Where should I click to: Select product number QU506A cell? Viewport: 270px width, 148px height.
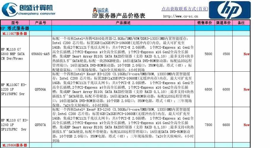pyautogui.click(x=41, y=89)
